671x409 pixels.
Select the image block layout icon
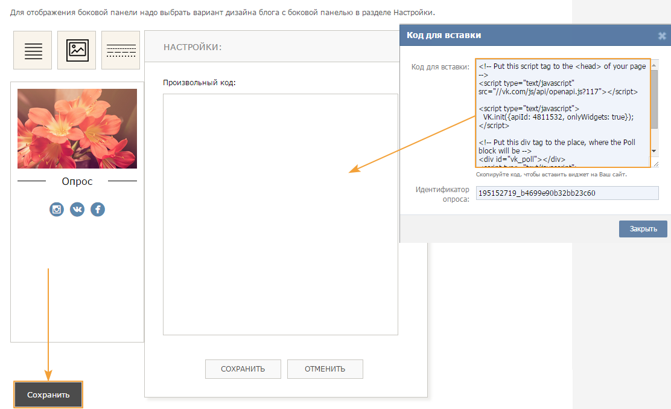(x=77, y=50)
